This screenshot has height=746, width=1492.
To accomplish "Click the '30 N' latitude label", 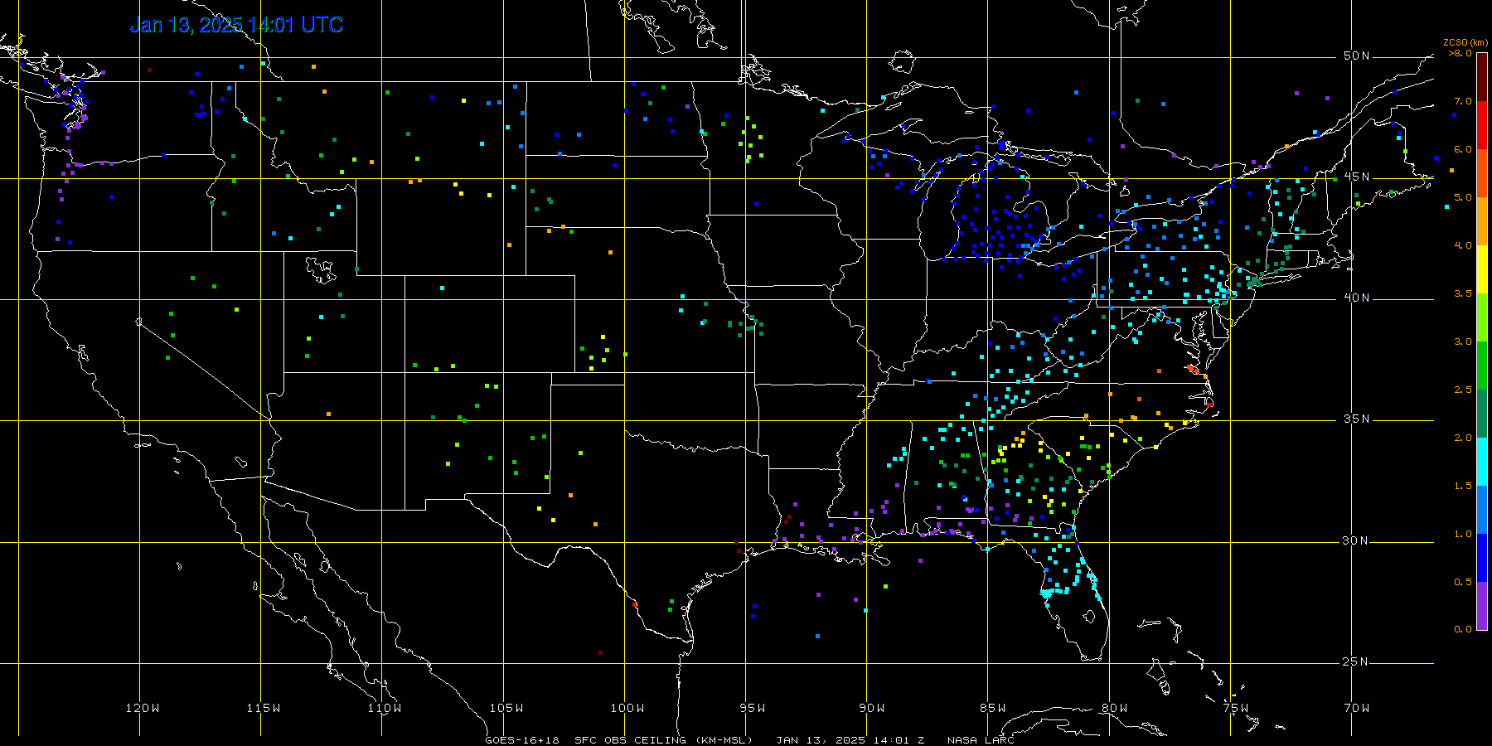I will click(1356, 540).
